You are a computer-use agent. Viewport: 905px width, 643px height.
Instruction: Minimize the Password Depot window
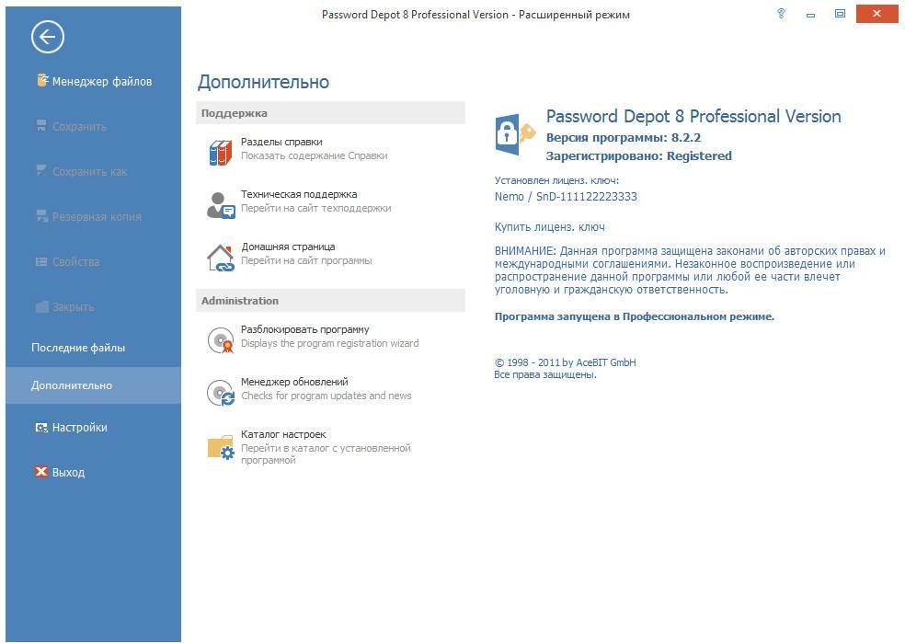point(810,14)
